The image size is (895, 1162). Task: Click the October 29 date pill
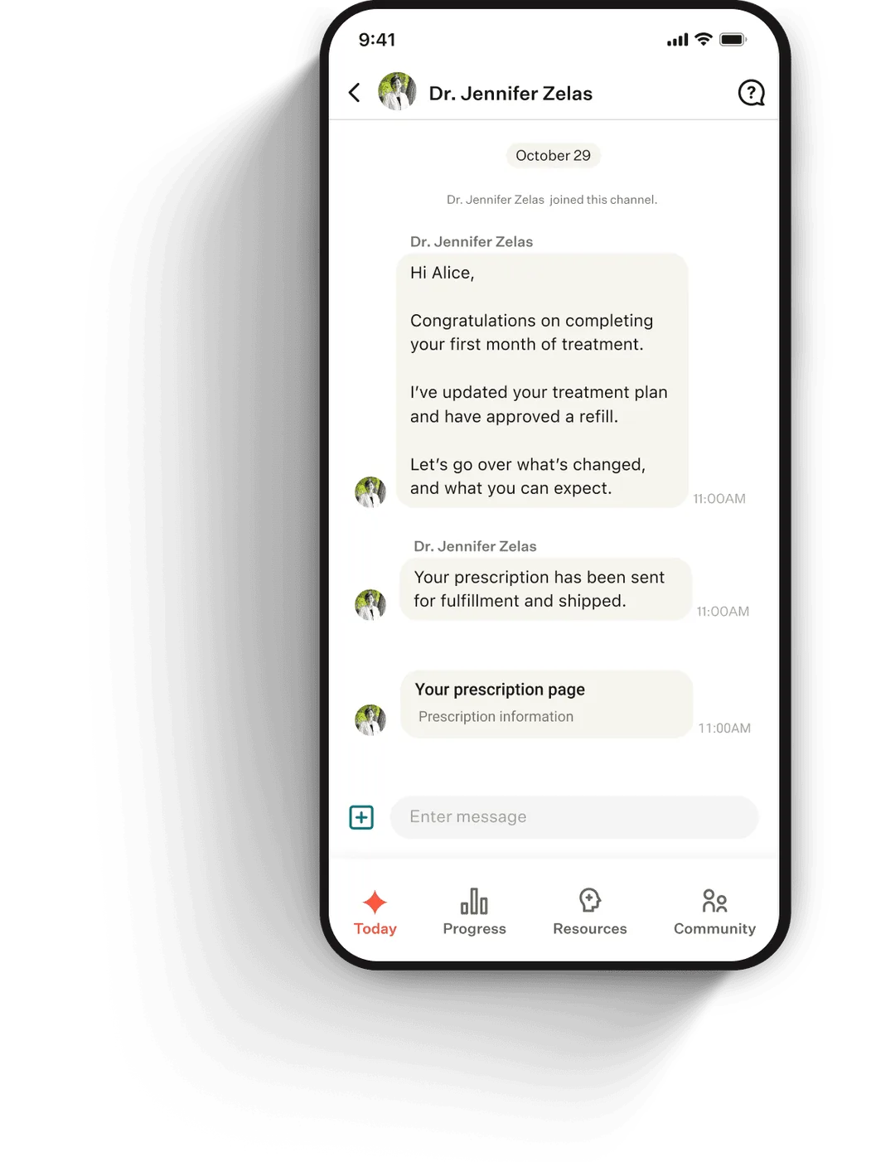tap(553, 156)
